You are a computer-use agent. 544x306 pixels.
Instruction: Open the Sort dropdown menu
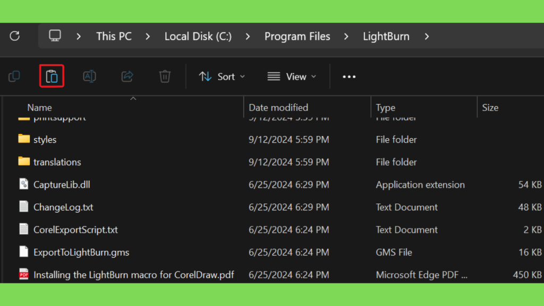pos(222,76)
